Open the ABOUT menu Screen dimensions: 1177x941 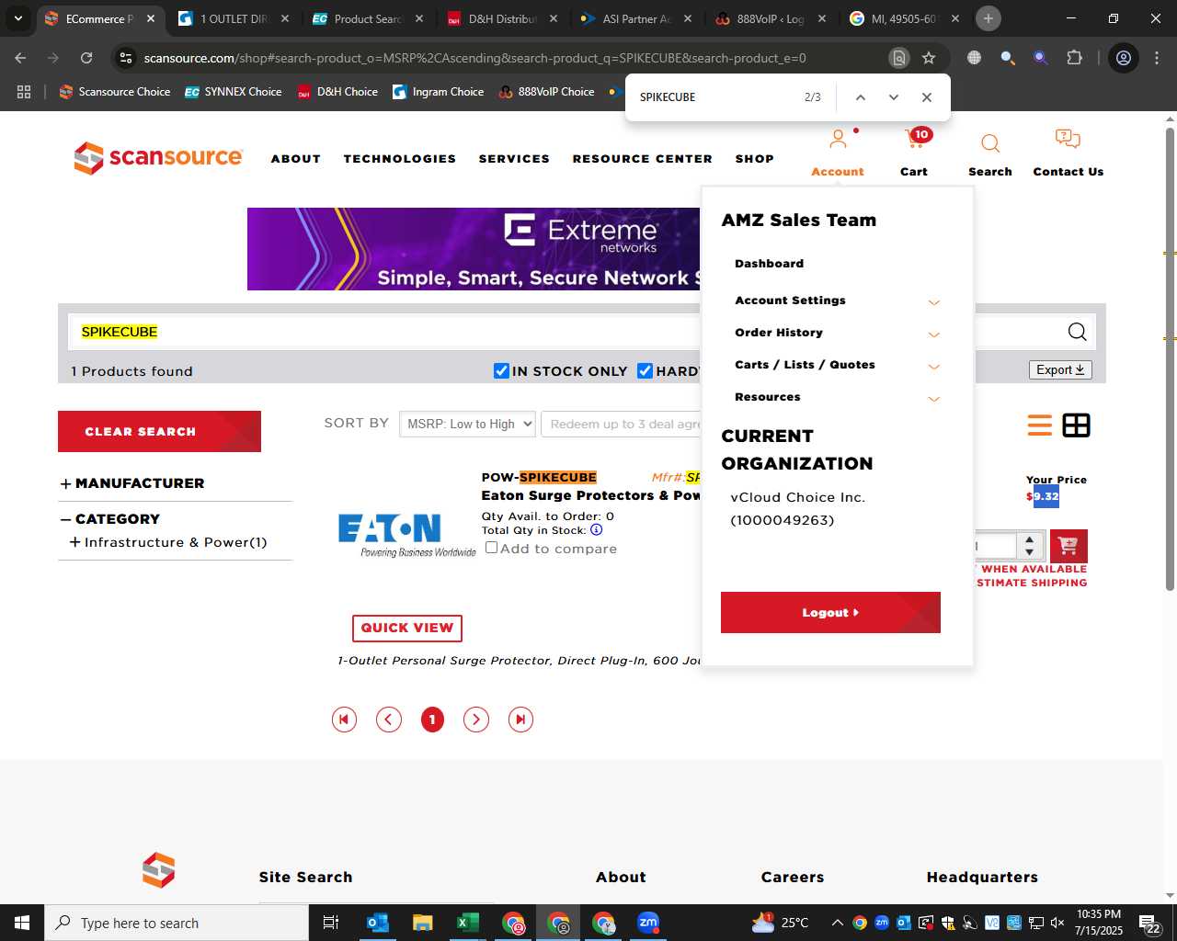coord(296,159)
